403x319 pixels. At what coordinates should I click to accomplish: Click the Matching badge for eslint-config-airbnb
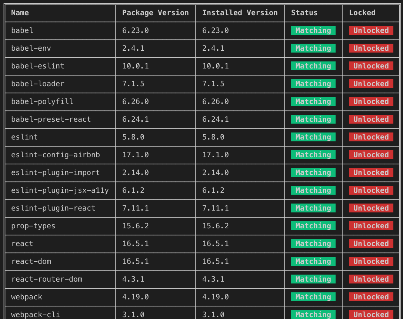pos(313,155)
